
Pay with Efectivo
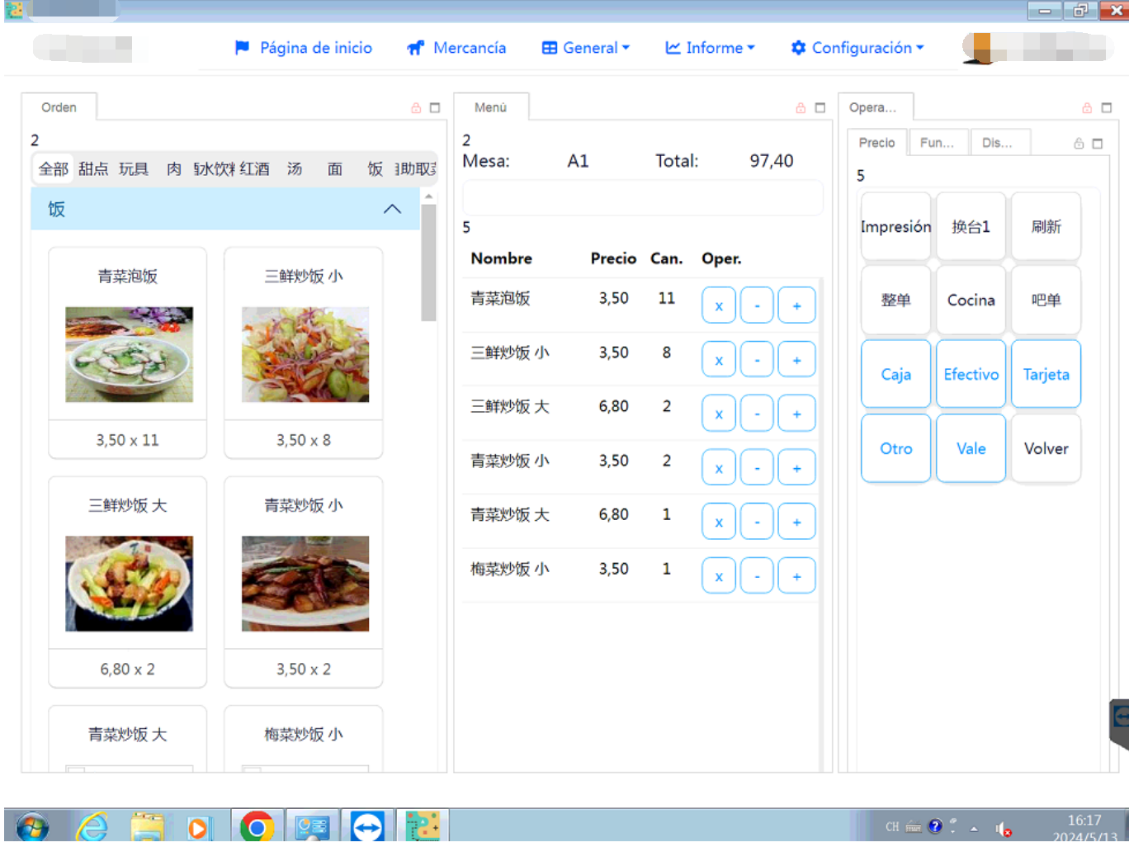pyautogui.click(x=971, y=374)
